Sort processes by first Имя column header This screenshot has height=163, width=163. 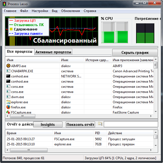coord(32,60)
